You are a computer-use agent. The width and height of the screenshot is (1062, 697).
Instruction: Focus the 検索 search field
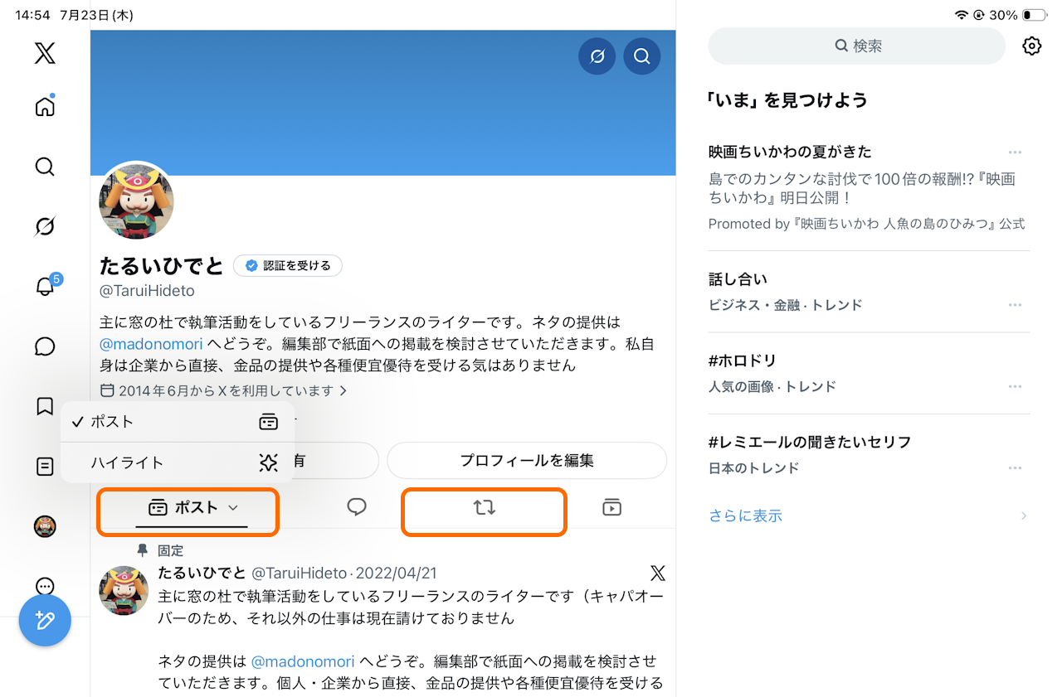tap(856, 46)
